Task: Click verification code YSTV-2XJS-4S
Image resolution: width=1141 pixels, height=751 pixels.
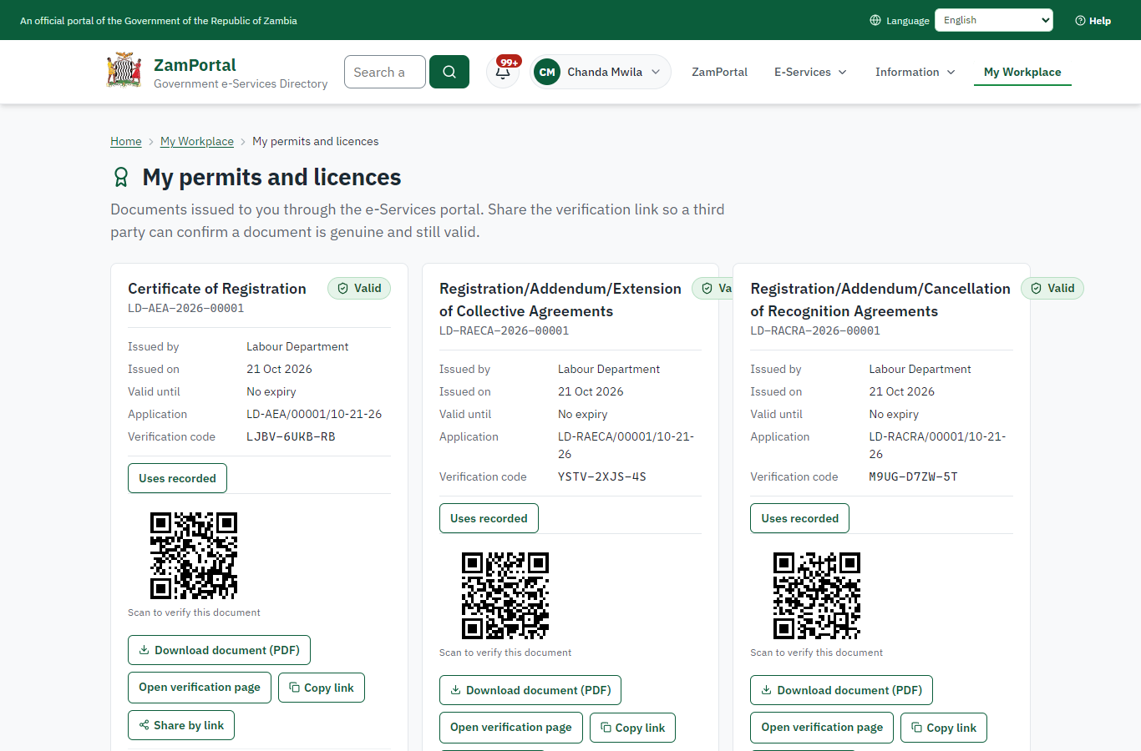Action: point(602,476)
